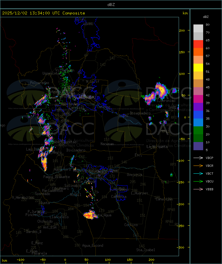
Task: Click the timestamp 2025/12/02 13:34:00 UTC Composite
Action: pos(44,13)
